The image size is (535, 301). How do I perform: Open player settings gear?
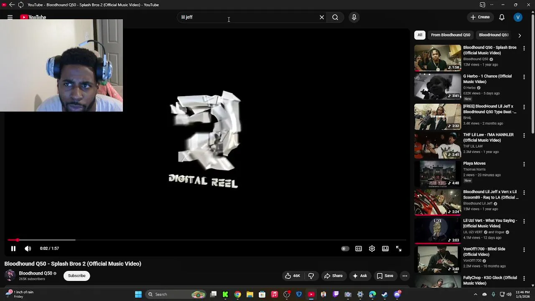point(372,248)
